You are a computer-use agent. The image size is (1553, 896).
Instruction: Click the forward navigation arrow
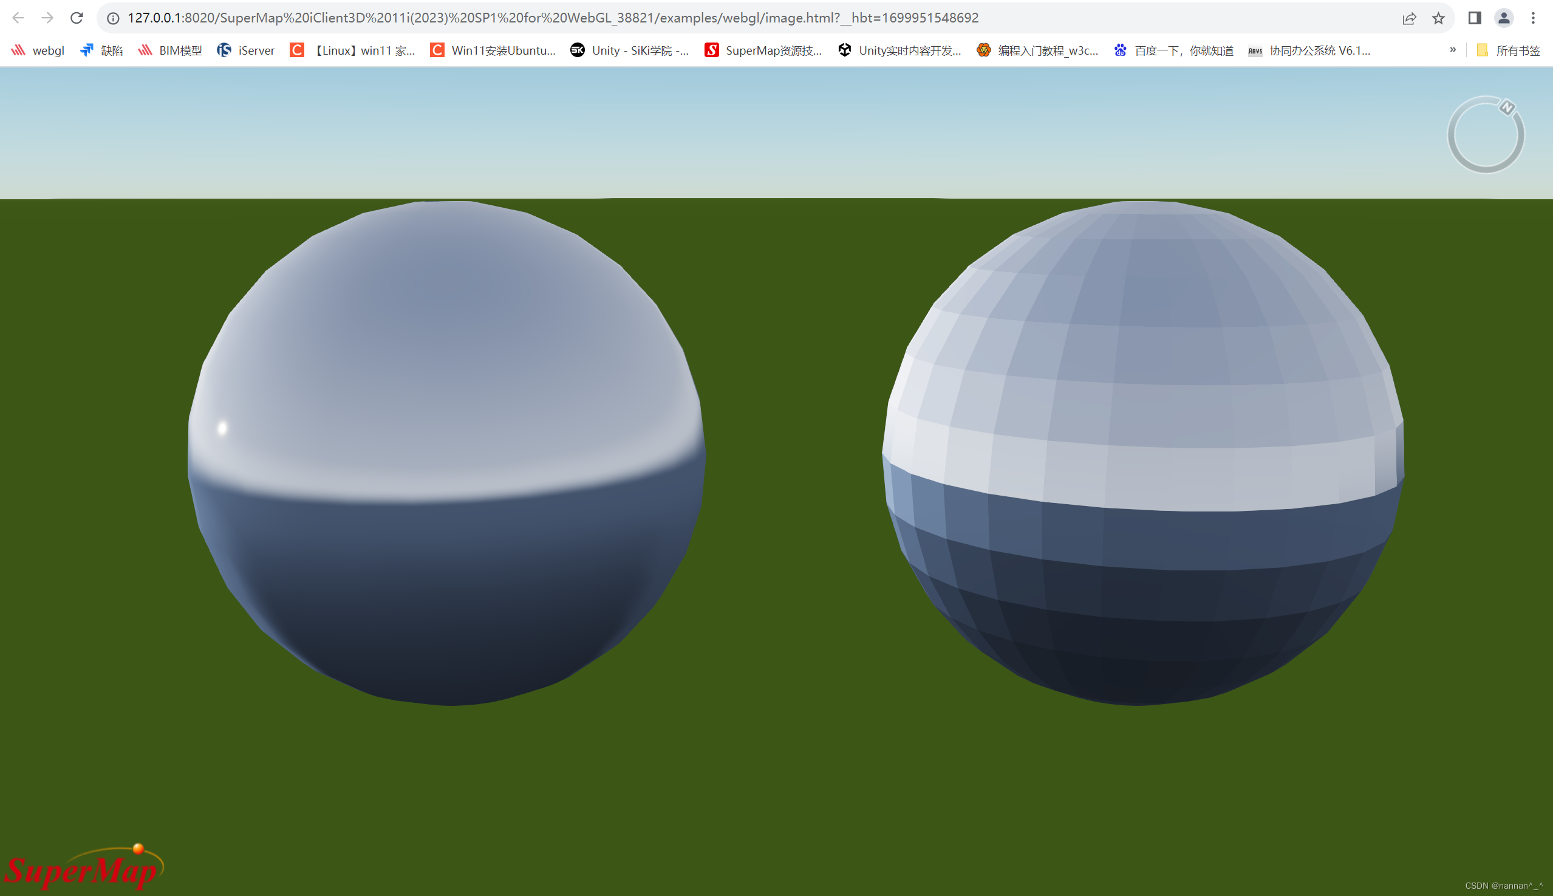pos(47,18)
